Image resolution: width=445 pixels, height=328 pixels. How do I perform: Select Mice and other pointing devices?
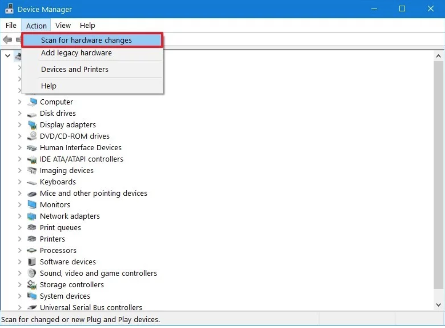pos(93,193)
